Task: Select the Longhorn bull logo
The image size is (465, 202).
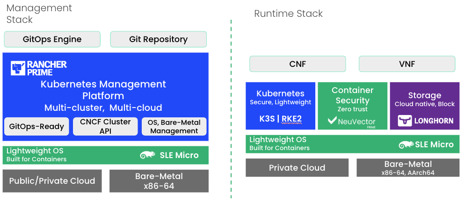Action: pos(405,121)
